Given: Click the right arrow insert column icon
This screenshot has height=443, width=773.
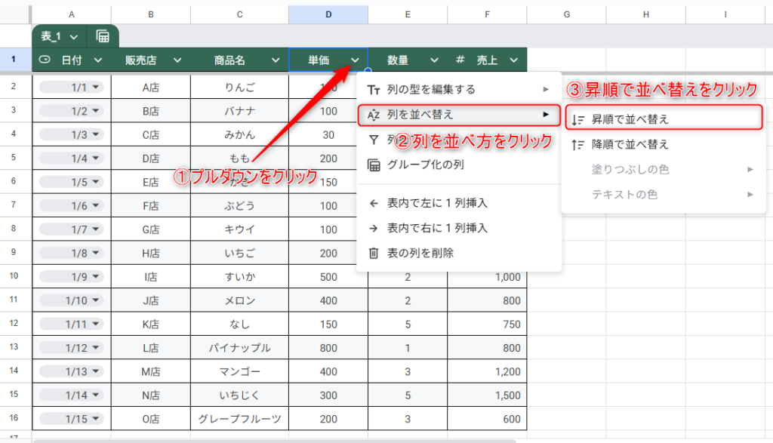Looking at the screenshot, I should [373, 228].
